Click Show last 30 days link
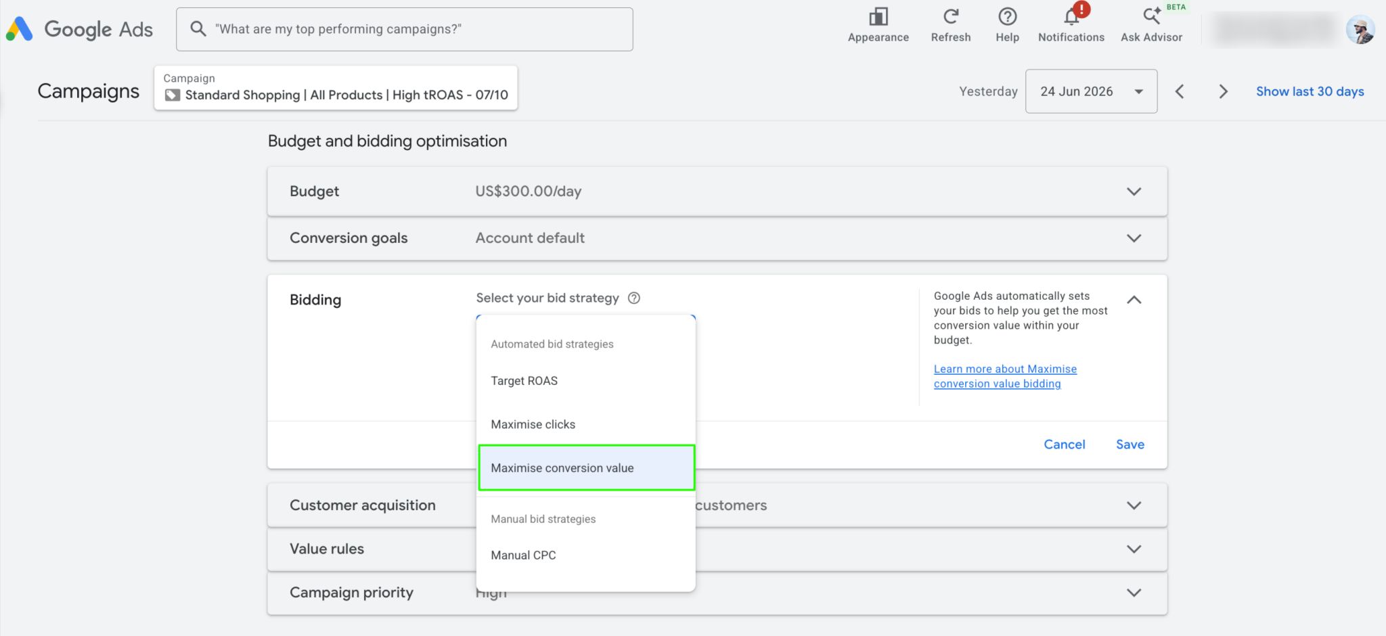 pyautogui.click(x=1310, y=91)
